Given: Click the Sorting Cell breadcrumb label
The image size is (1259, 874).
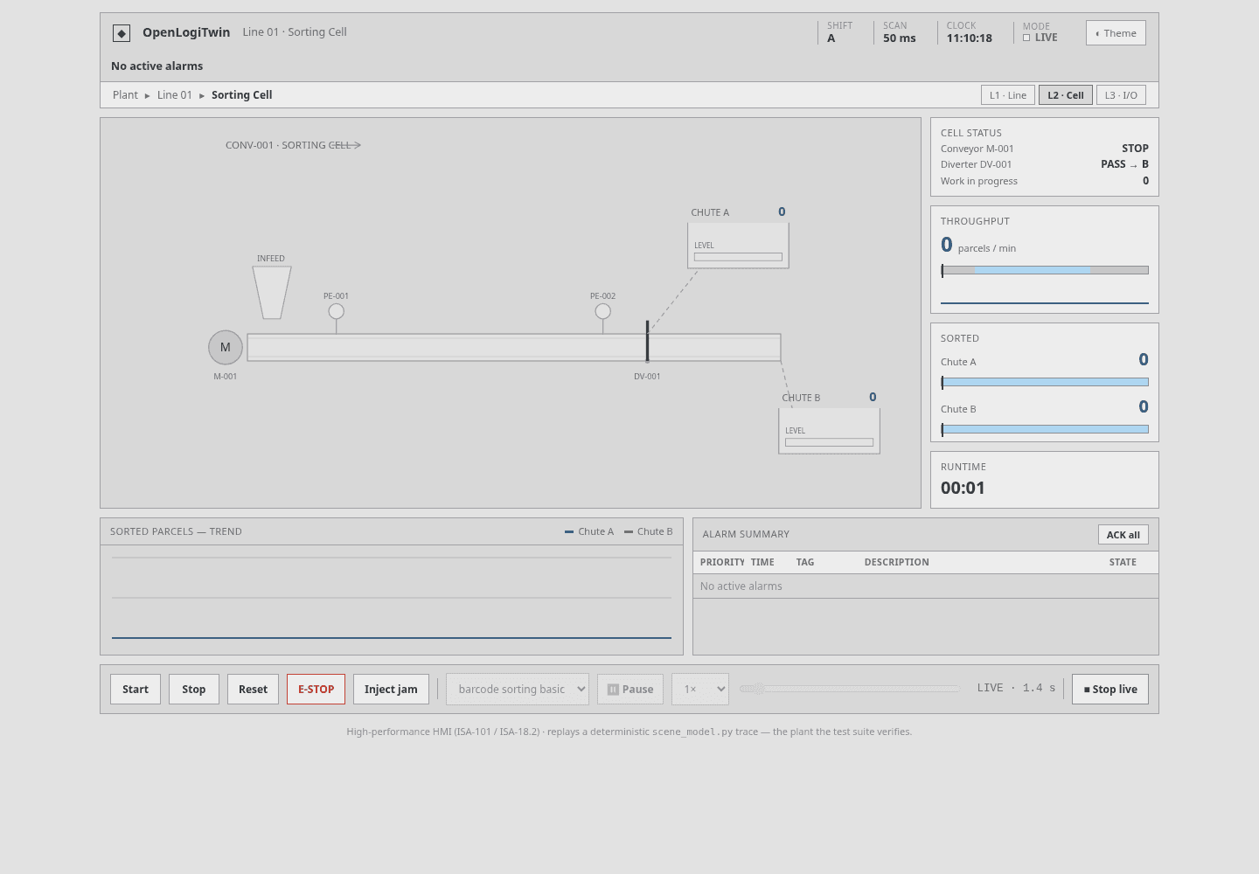Looking at the screenshot, I should 242,95.
